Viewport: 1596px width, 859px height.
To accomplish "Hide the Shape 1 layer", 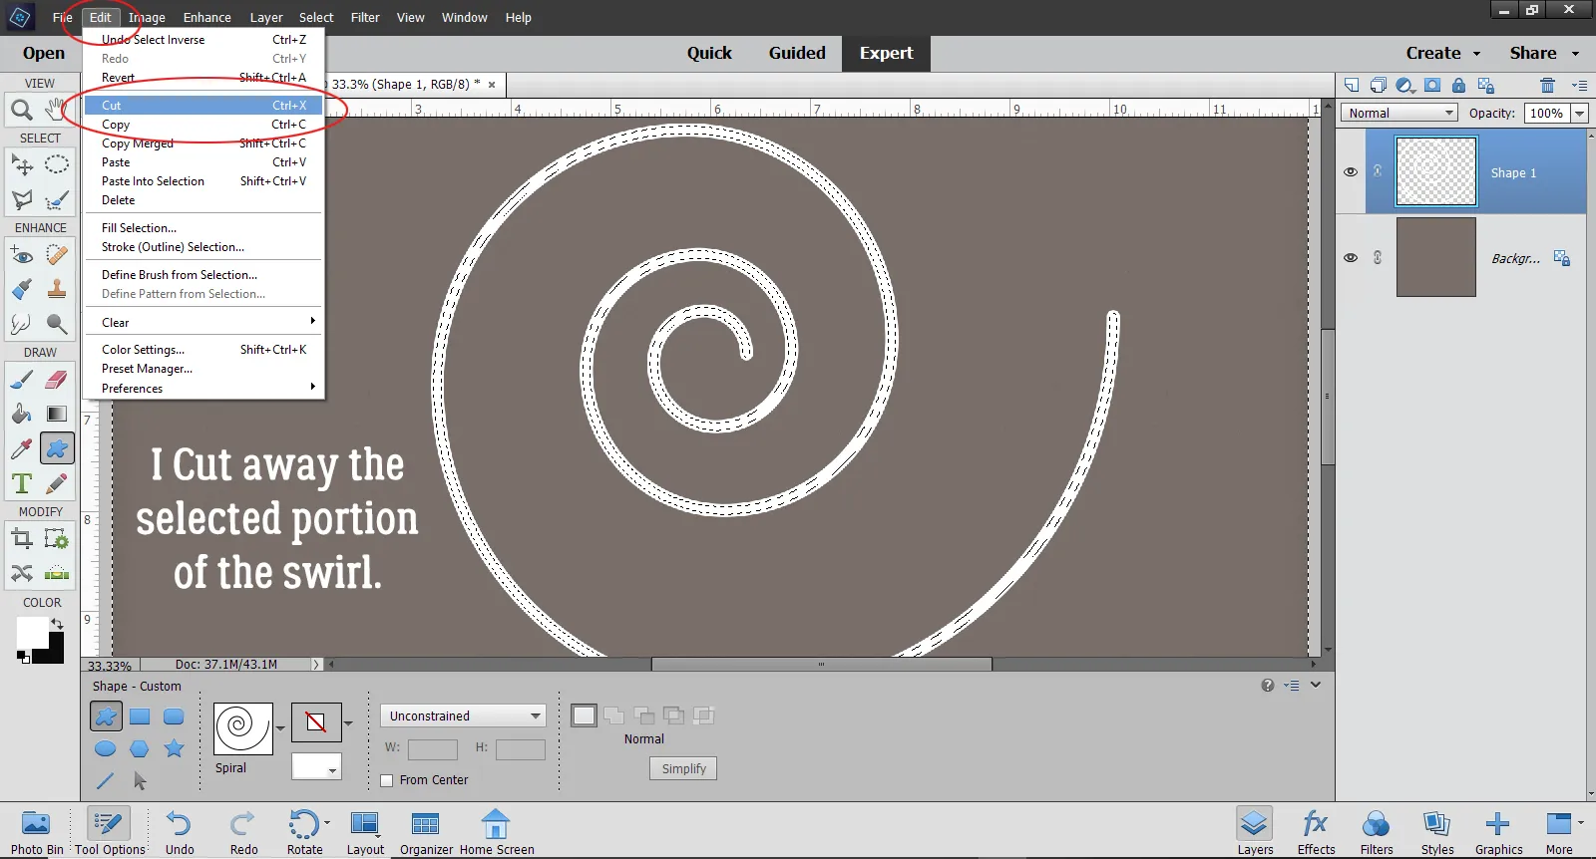I will [1351, 171].
